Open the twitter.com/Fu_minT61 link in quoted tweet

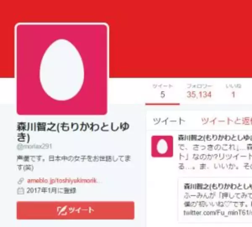tap(218, 213)
